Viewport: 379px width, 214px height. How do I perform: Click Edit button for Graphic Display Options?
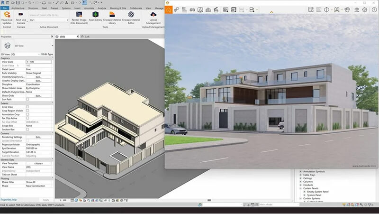tap(38, 81)
